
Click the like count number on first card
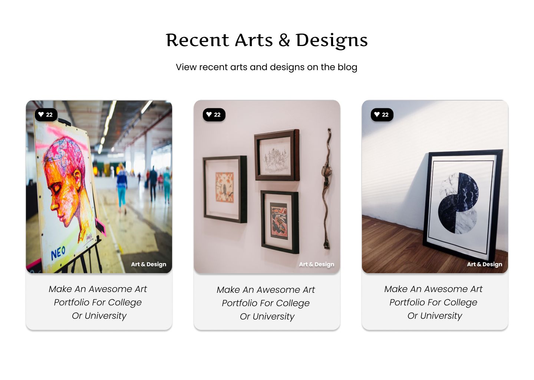49,115
